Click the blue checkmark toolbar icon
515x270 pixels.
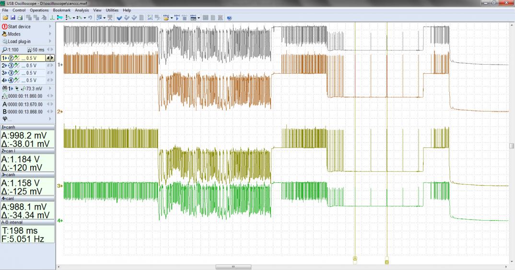119,18
